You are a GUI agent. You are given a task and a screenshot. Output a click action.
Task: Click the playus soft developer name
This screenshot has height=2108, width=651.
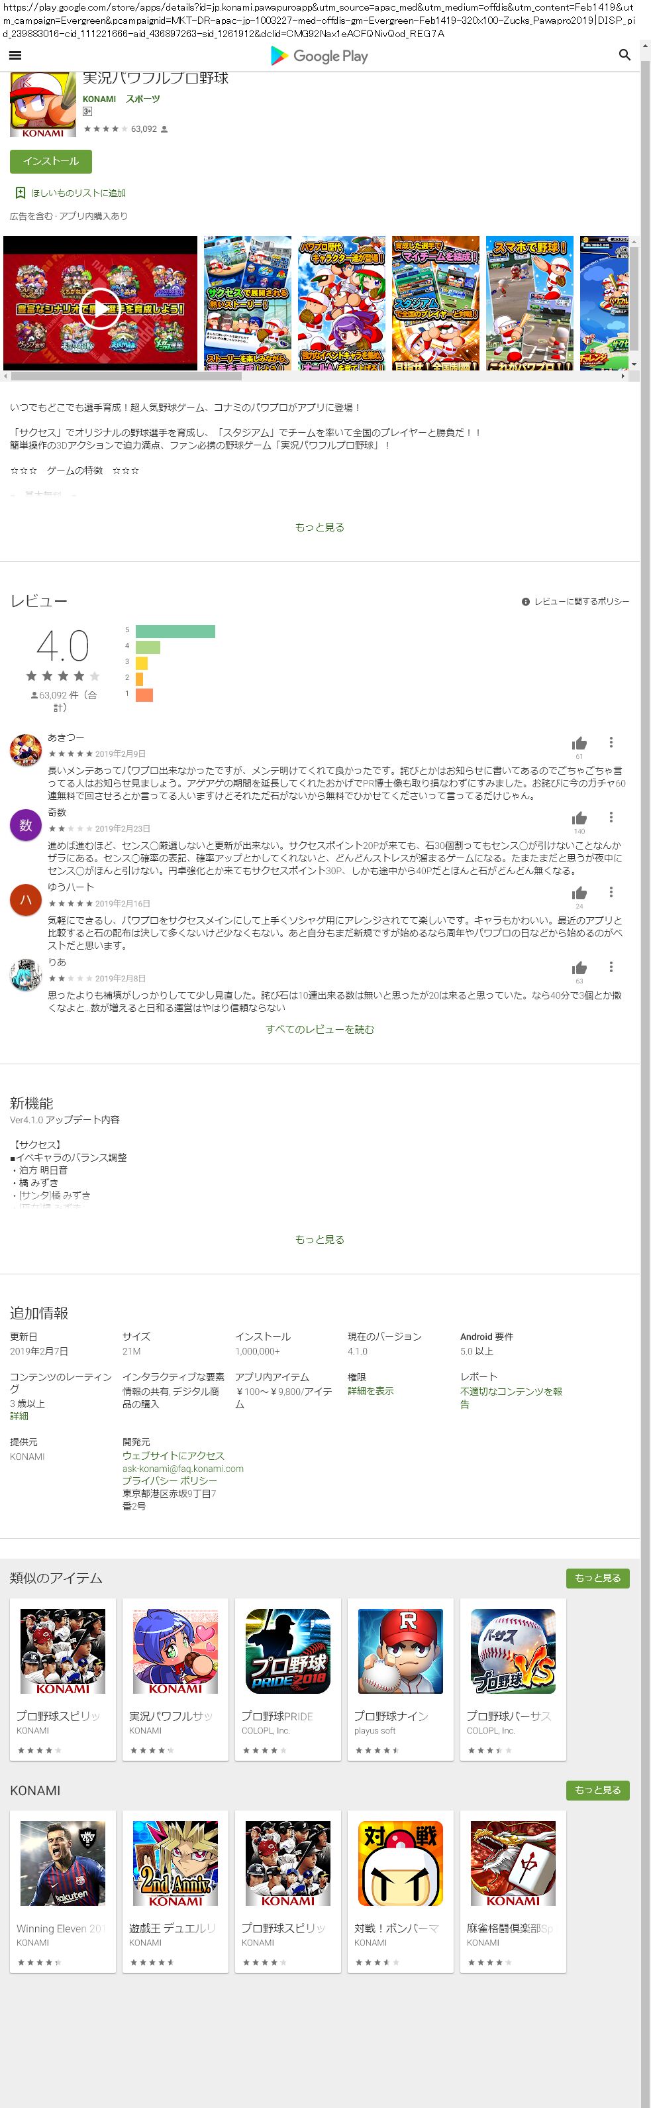tap(375, 1730)
